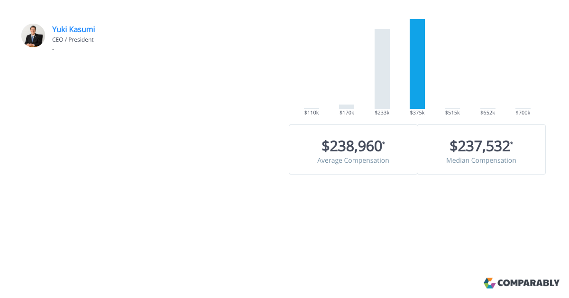The height and width of the screenshot is (298, 569).
Task: Click the Median Compensation label
Action: click(x=481, y=160)
